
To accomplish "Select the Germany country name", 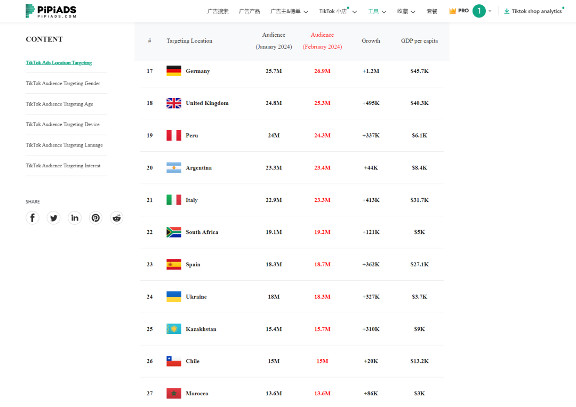I will pos(198,71).
